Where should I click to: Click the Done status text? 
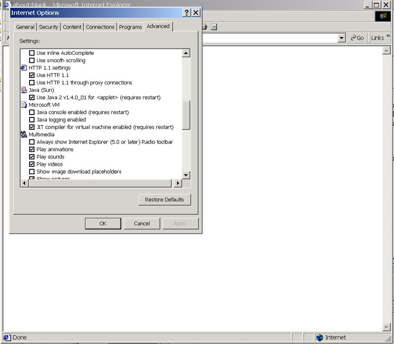(20, 337)
